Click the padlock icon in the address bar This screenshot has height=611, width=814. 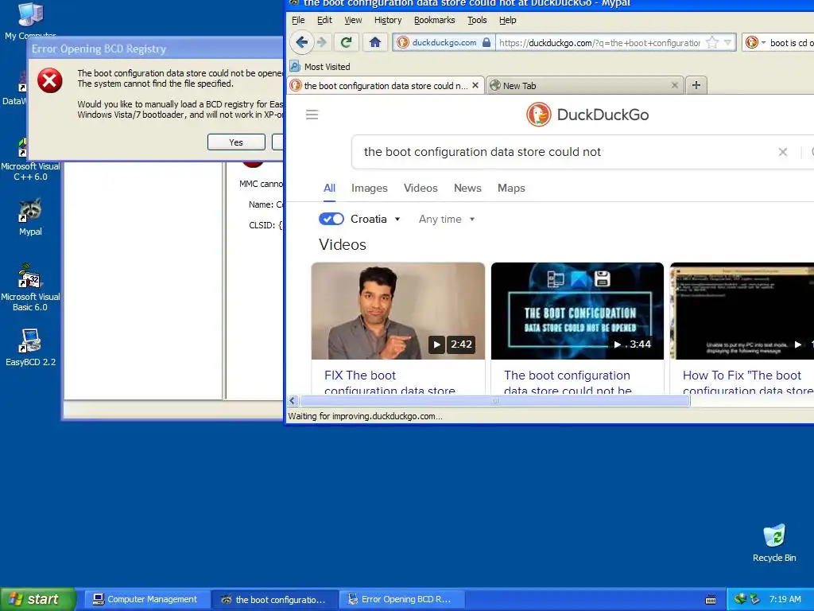tap(486, 43)
